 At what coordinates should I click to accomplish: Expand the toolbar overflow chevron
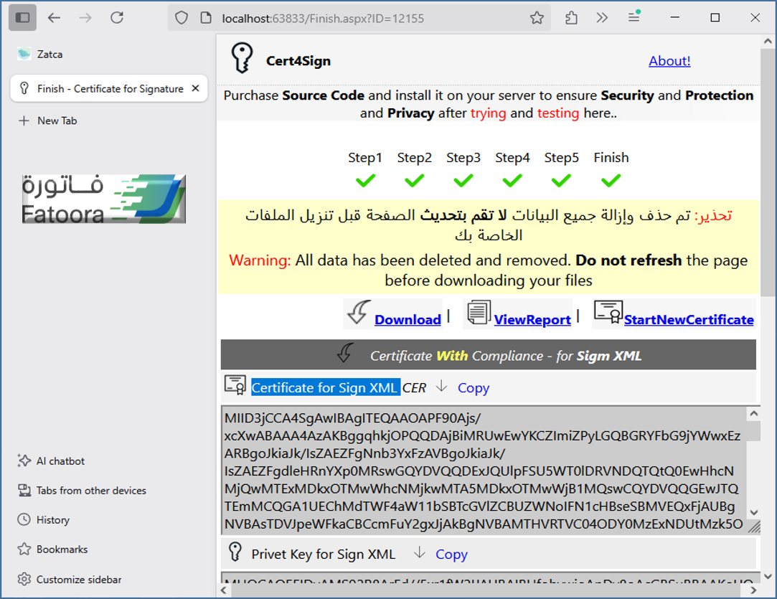602,18
